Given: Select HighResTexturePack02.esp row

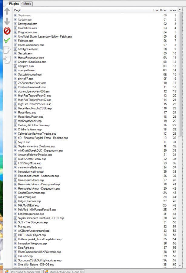Looking at the screenshot, I should tap(95, 100).
